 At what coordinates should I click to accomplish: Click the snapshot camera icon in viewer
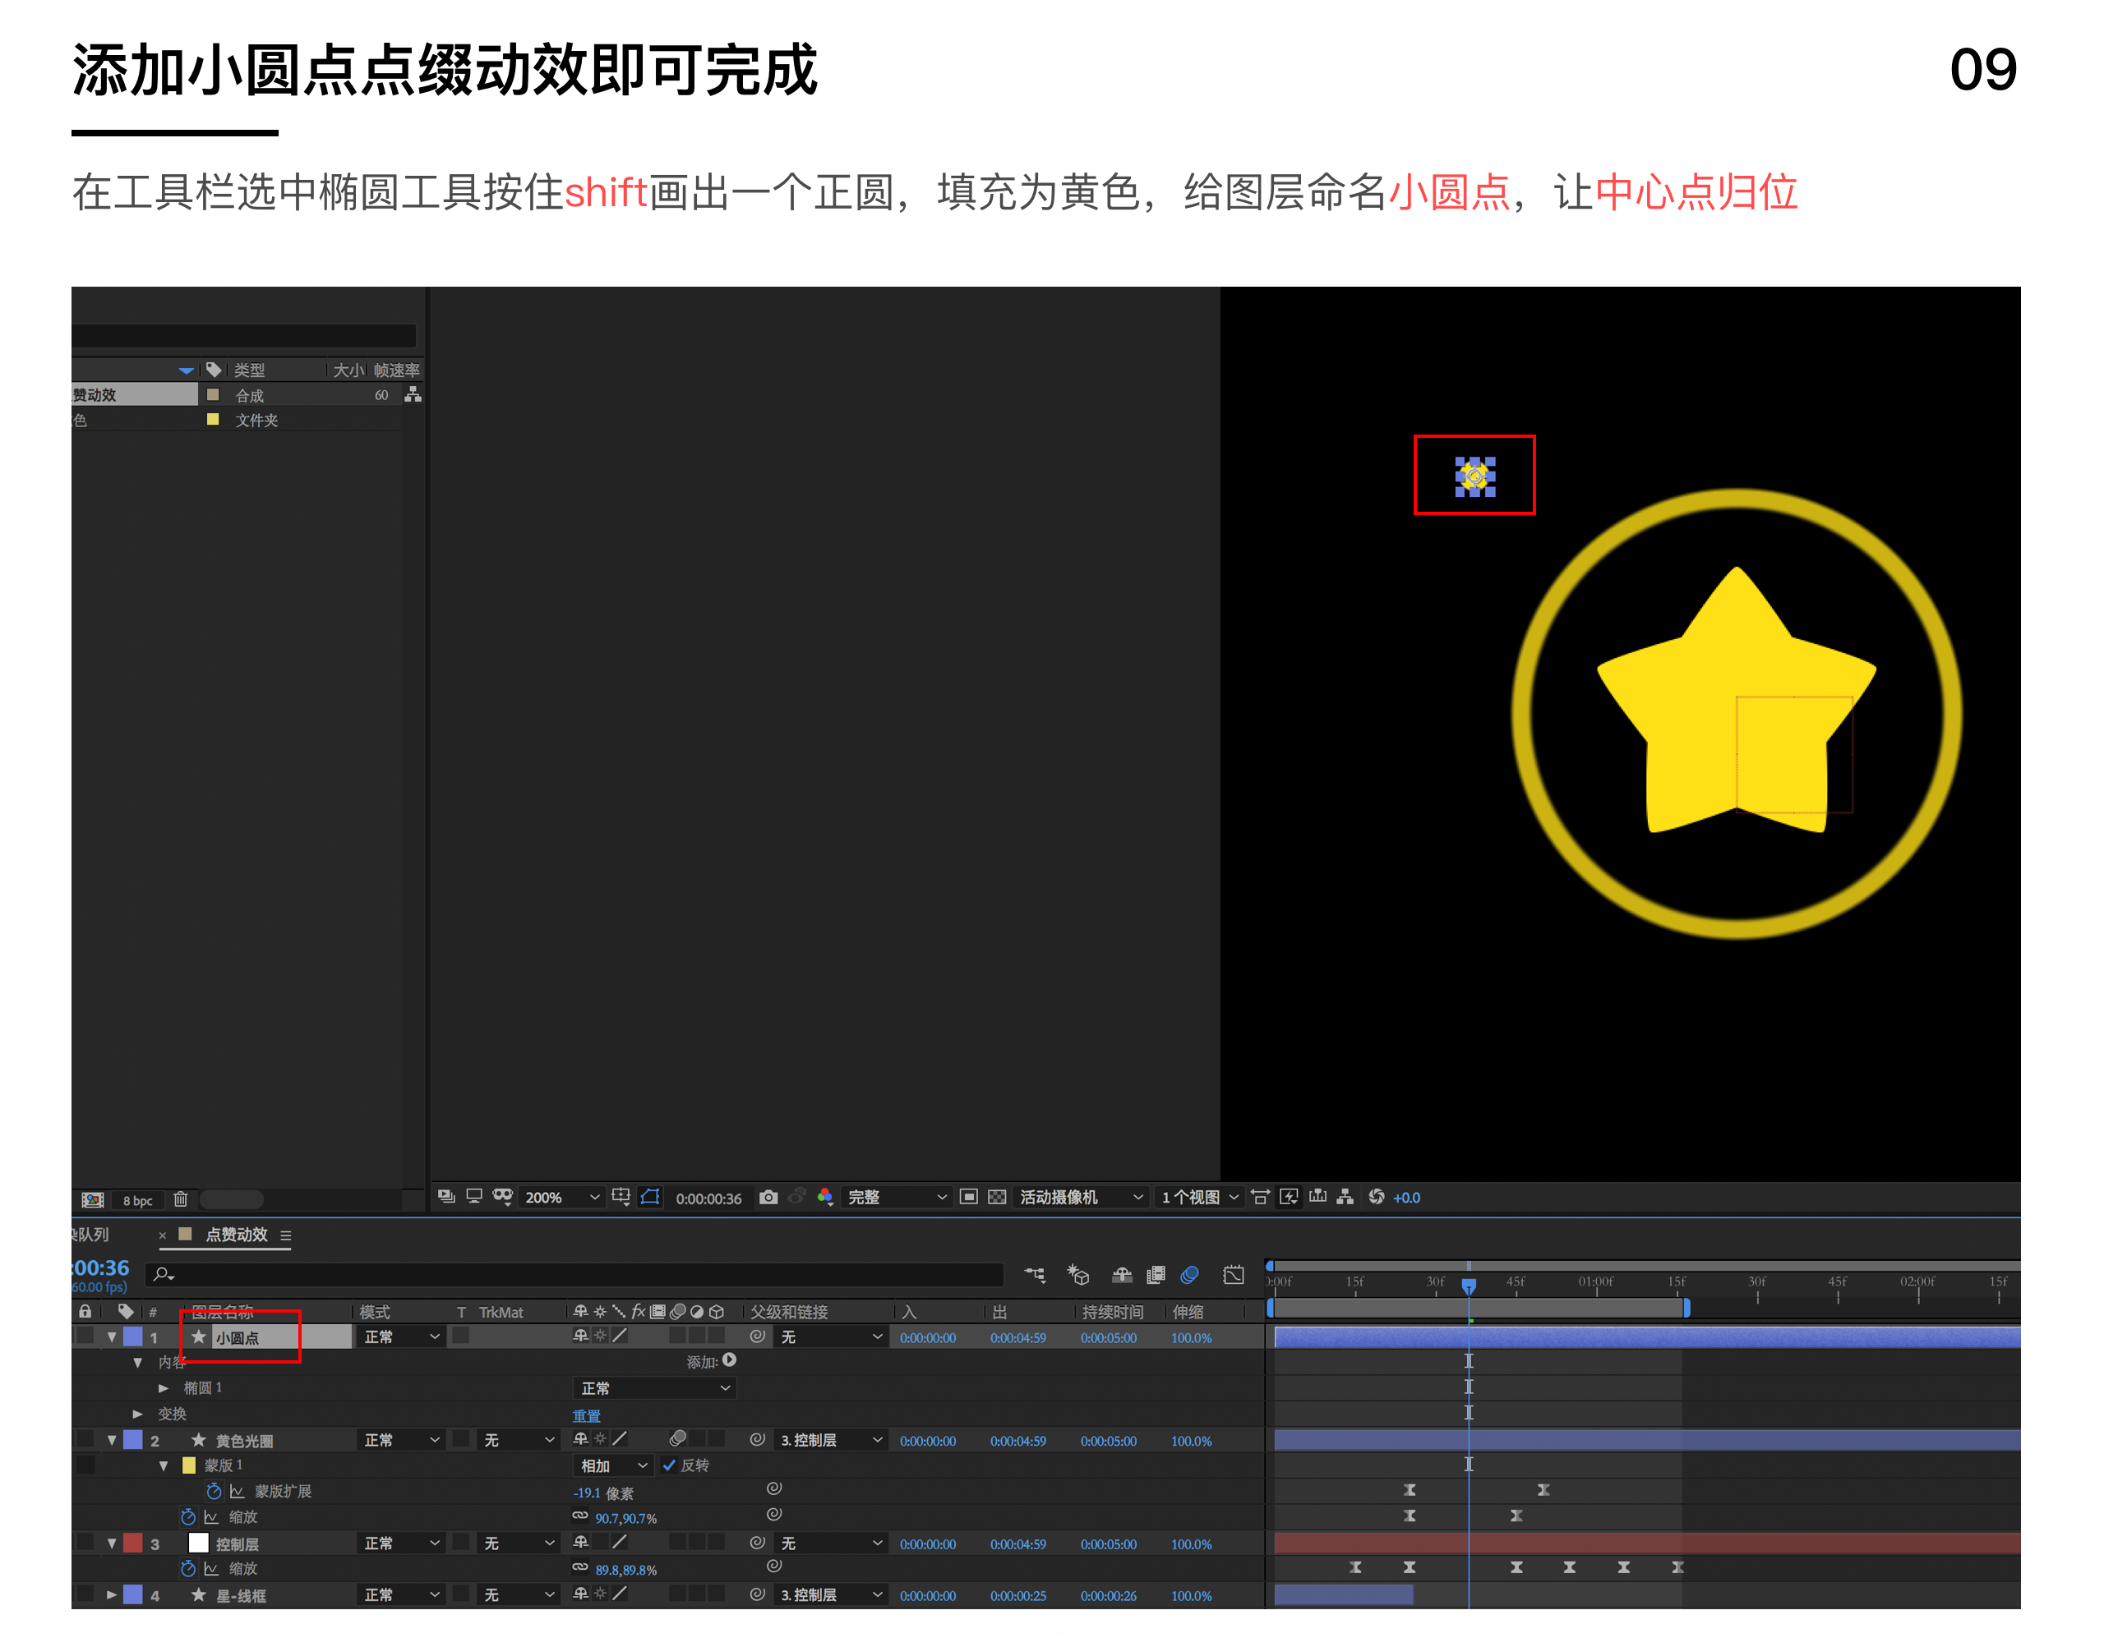(x=768, y=1197)
